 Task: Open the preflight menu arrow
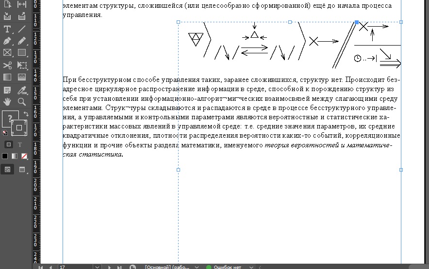251,267
